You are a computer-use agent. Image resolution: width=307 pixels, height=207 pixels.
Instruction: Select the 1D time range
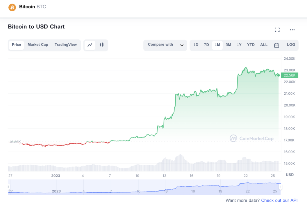(x=196, y=45)
